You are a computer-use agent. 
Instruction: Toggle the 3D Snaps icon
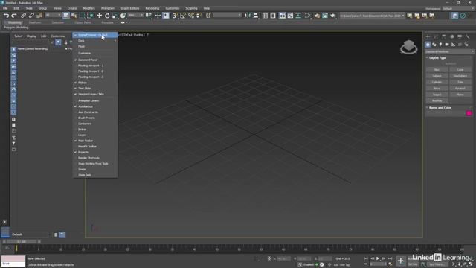coord(175,16)
